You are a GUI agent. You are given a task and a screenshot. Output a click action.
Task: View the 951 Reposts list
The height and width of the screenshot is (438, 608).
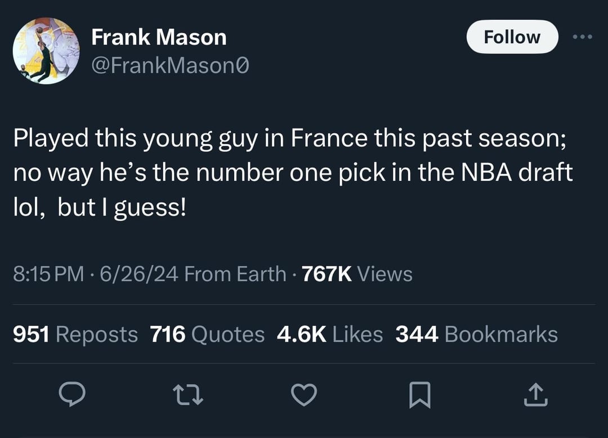[75, 334]
